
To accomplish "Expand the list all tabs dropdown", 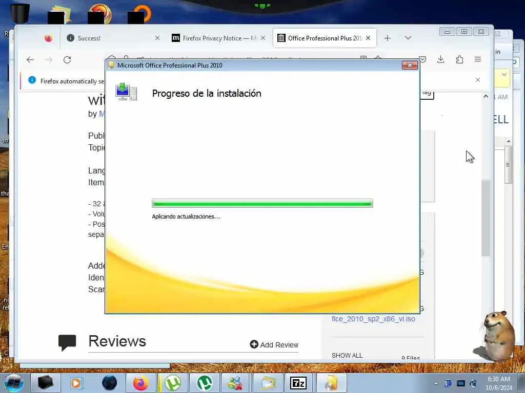I will (408, 38).
